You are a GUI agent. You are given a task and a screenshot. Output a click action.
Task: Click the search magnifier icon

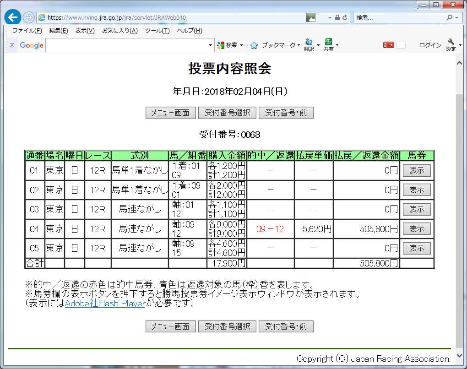click(450, 17)
